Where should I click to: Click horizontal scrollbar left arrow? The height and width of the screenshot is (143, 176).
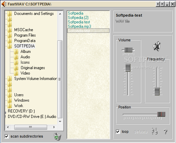coord(8,127)
